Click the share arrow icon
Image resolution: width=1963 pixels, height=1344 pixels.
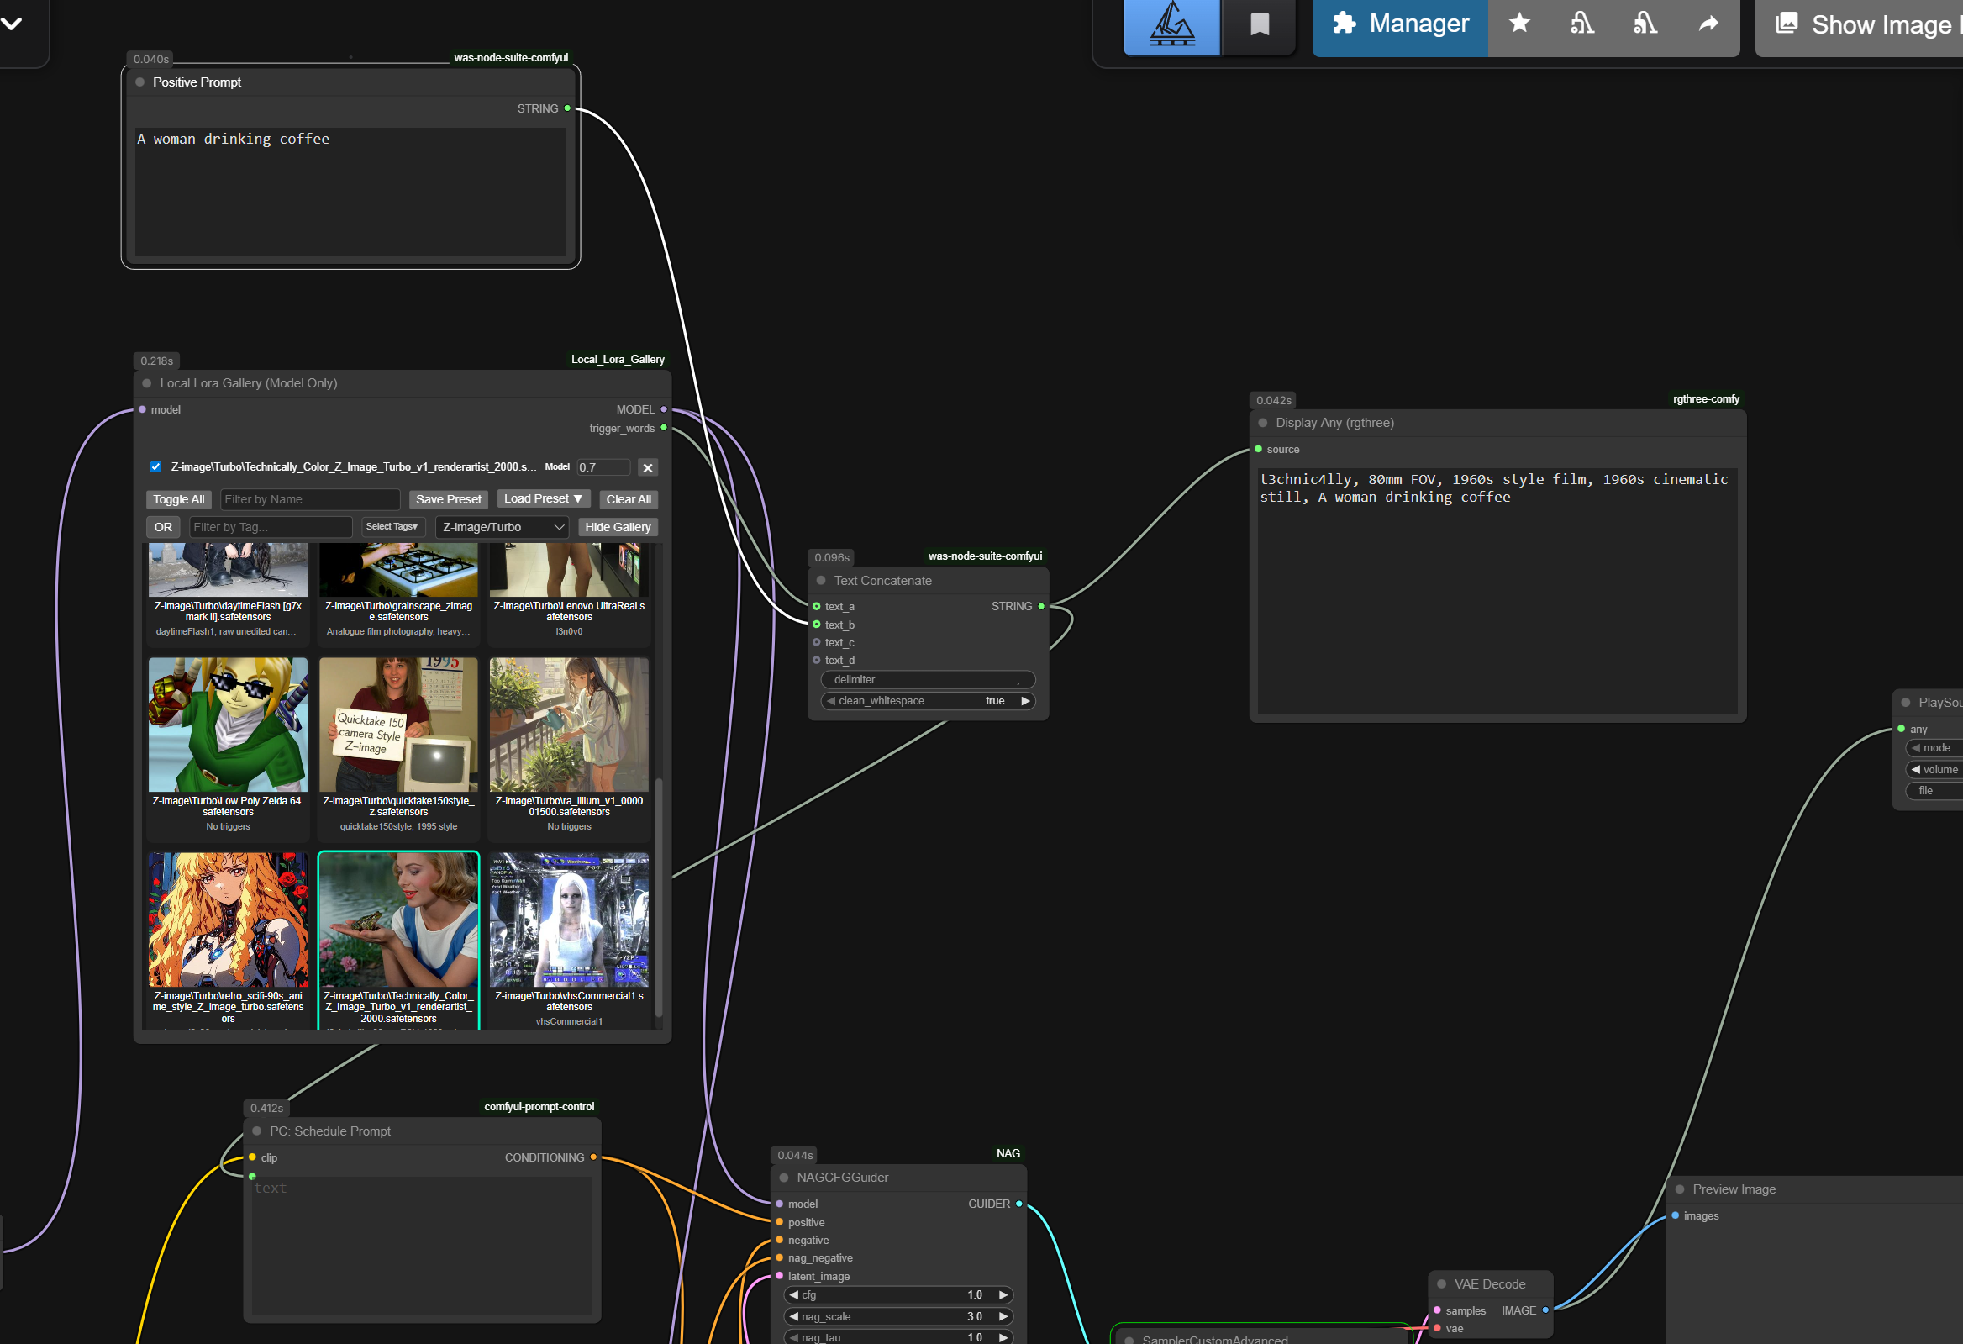click(1708, 24)
